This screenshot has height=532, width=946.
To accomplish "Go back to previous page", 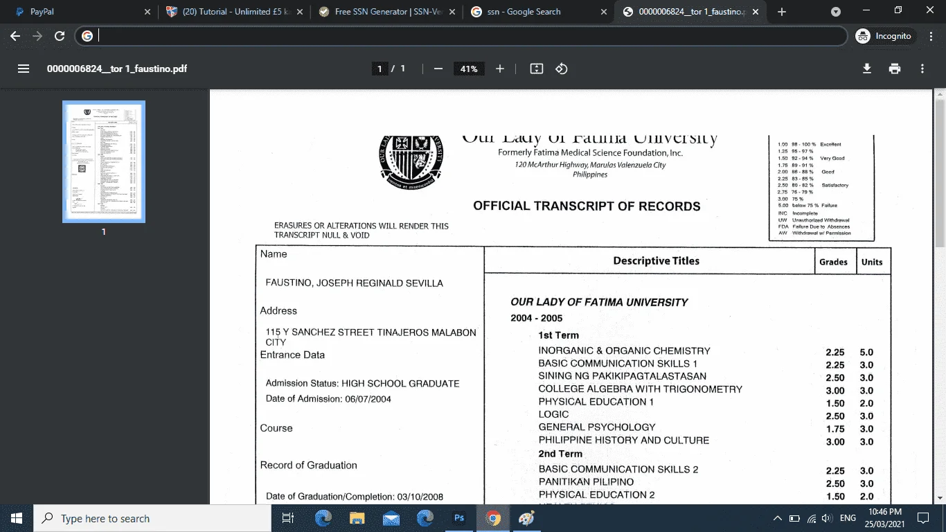I will point(15,36).
